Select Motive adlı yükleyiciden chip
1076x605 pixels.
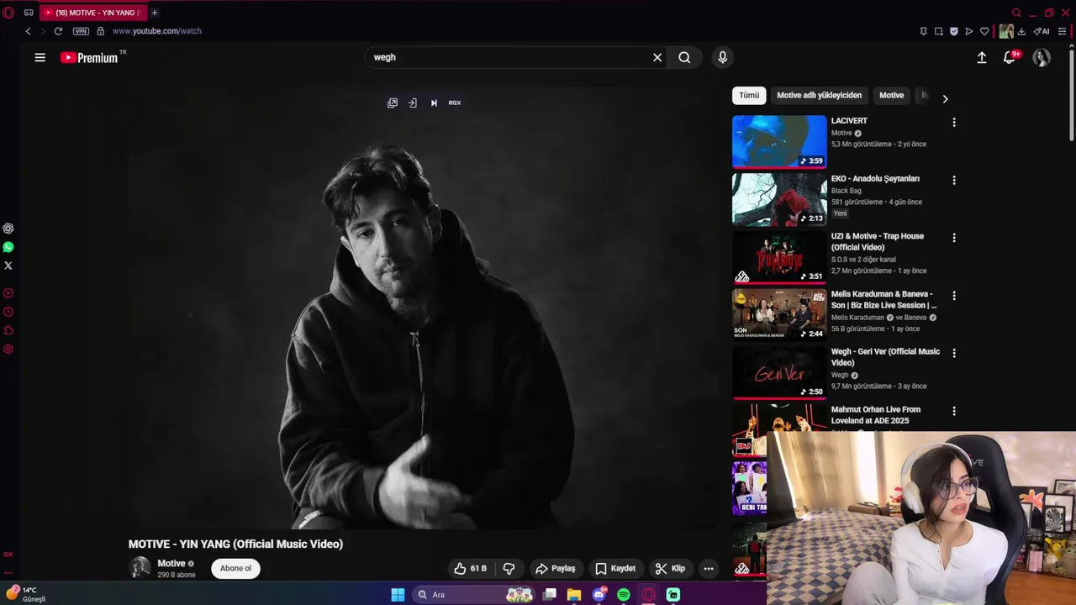tap(819, 95)
